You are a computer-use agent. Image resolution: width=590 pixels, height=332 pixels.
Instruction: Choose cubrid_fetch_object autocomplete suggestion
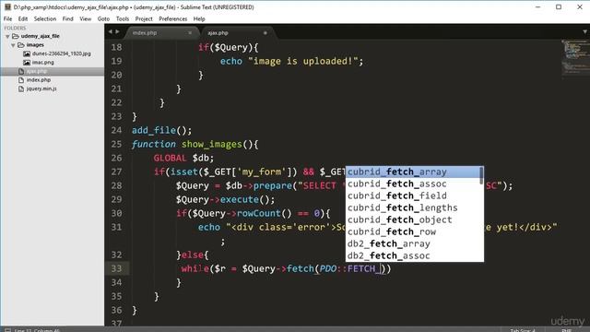(x=413, y=219)
